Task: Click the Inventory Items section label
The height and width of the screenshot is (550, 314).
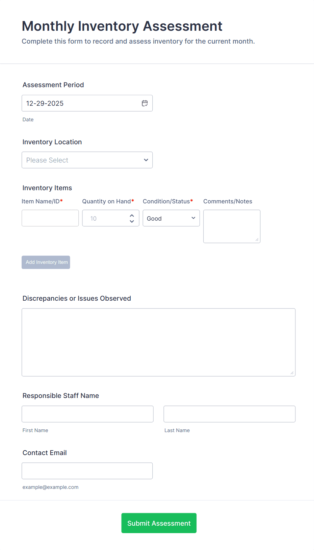Action: click(x=47, y=188)
